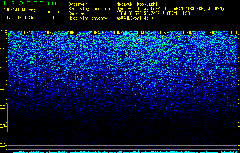Click the 1056 time marker
The width and height of the screenshot is (240, 153).
[141, 33]
